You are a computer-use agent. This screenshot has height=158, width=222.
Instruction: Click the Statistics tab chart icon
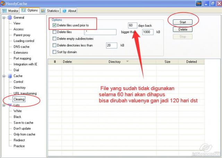[43, 11]
